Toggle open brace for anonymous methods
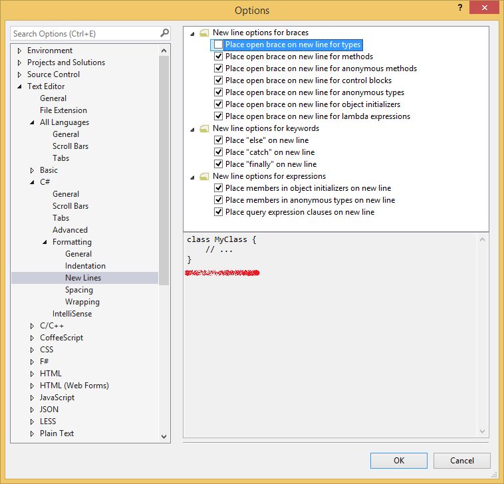 tap(218, 68)
